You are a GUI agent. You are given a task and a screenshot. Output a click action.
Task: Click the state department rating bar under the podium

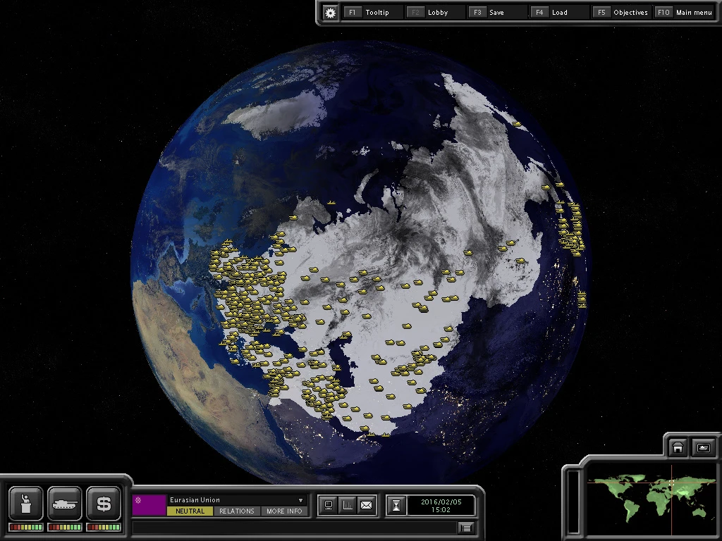click(26, 527)
